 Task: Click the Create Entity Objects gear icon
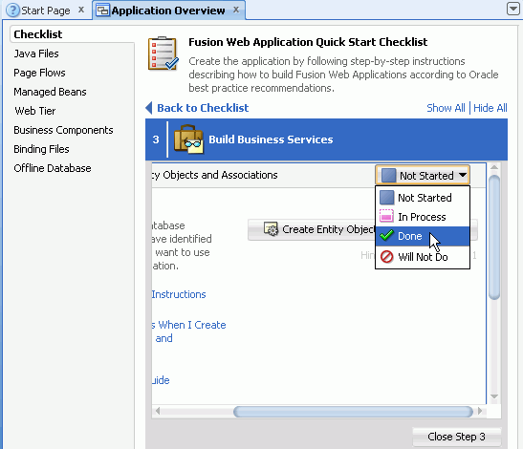[x=271, y=229]
